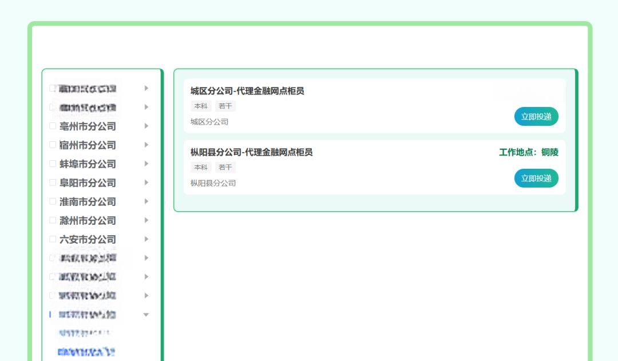
Task: Click 立即投递 for 城区分公司 job
Action: (x=536, y=117)
